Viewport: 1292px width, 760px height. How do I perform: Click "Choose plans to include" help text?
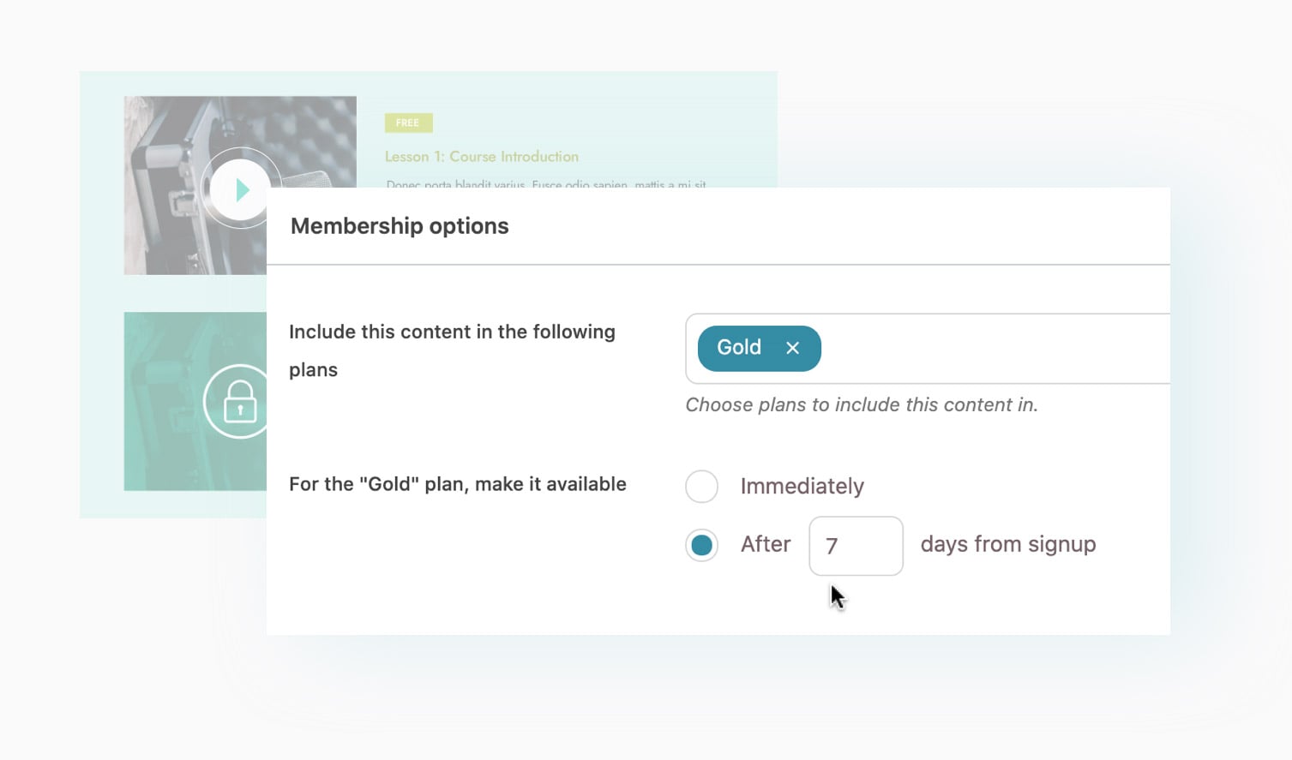click(x=861, y=405)
